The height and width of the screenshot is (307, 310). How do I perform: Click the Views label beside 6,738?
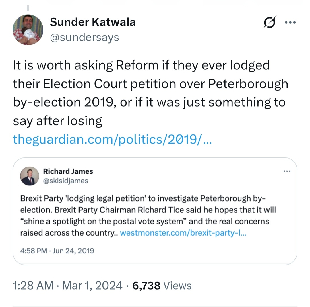177,286
